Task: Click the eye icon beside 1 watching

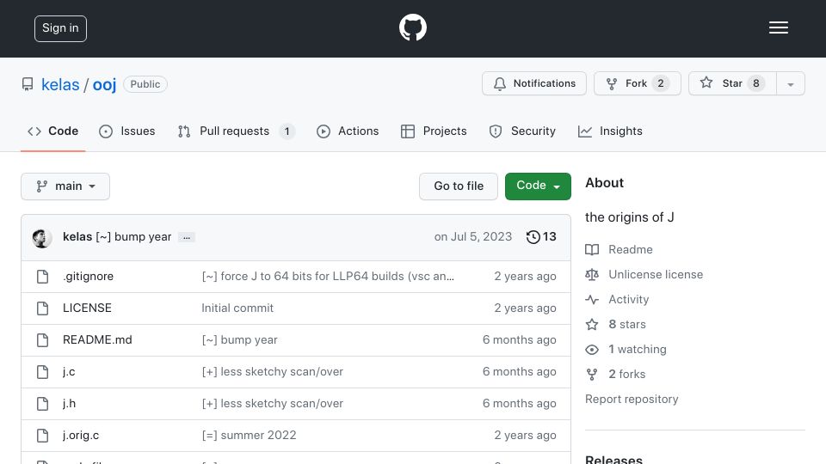Action: point(592,350)
